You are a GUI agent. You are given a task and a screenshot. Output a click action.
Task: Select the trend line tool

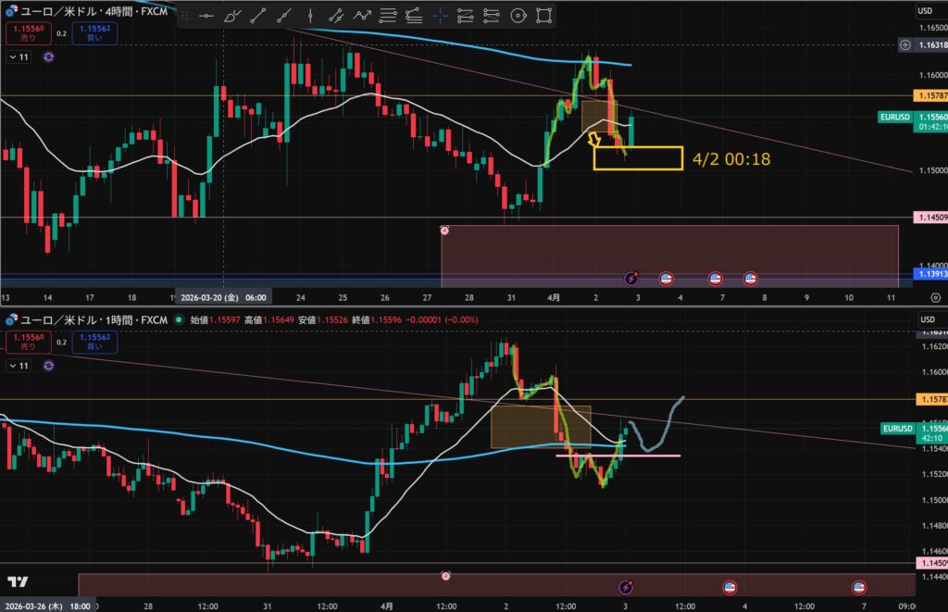click(x=258, y=15)
